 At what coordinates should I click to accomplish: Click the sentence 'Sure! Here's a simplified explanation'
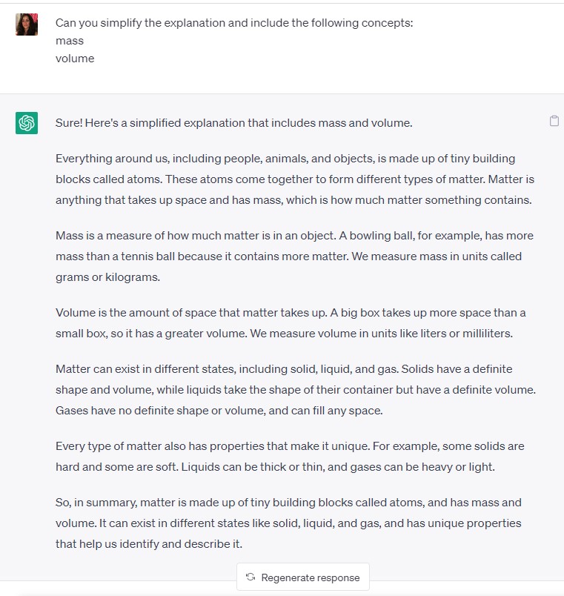click(x=233, y=123)
